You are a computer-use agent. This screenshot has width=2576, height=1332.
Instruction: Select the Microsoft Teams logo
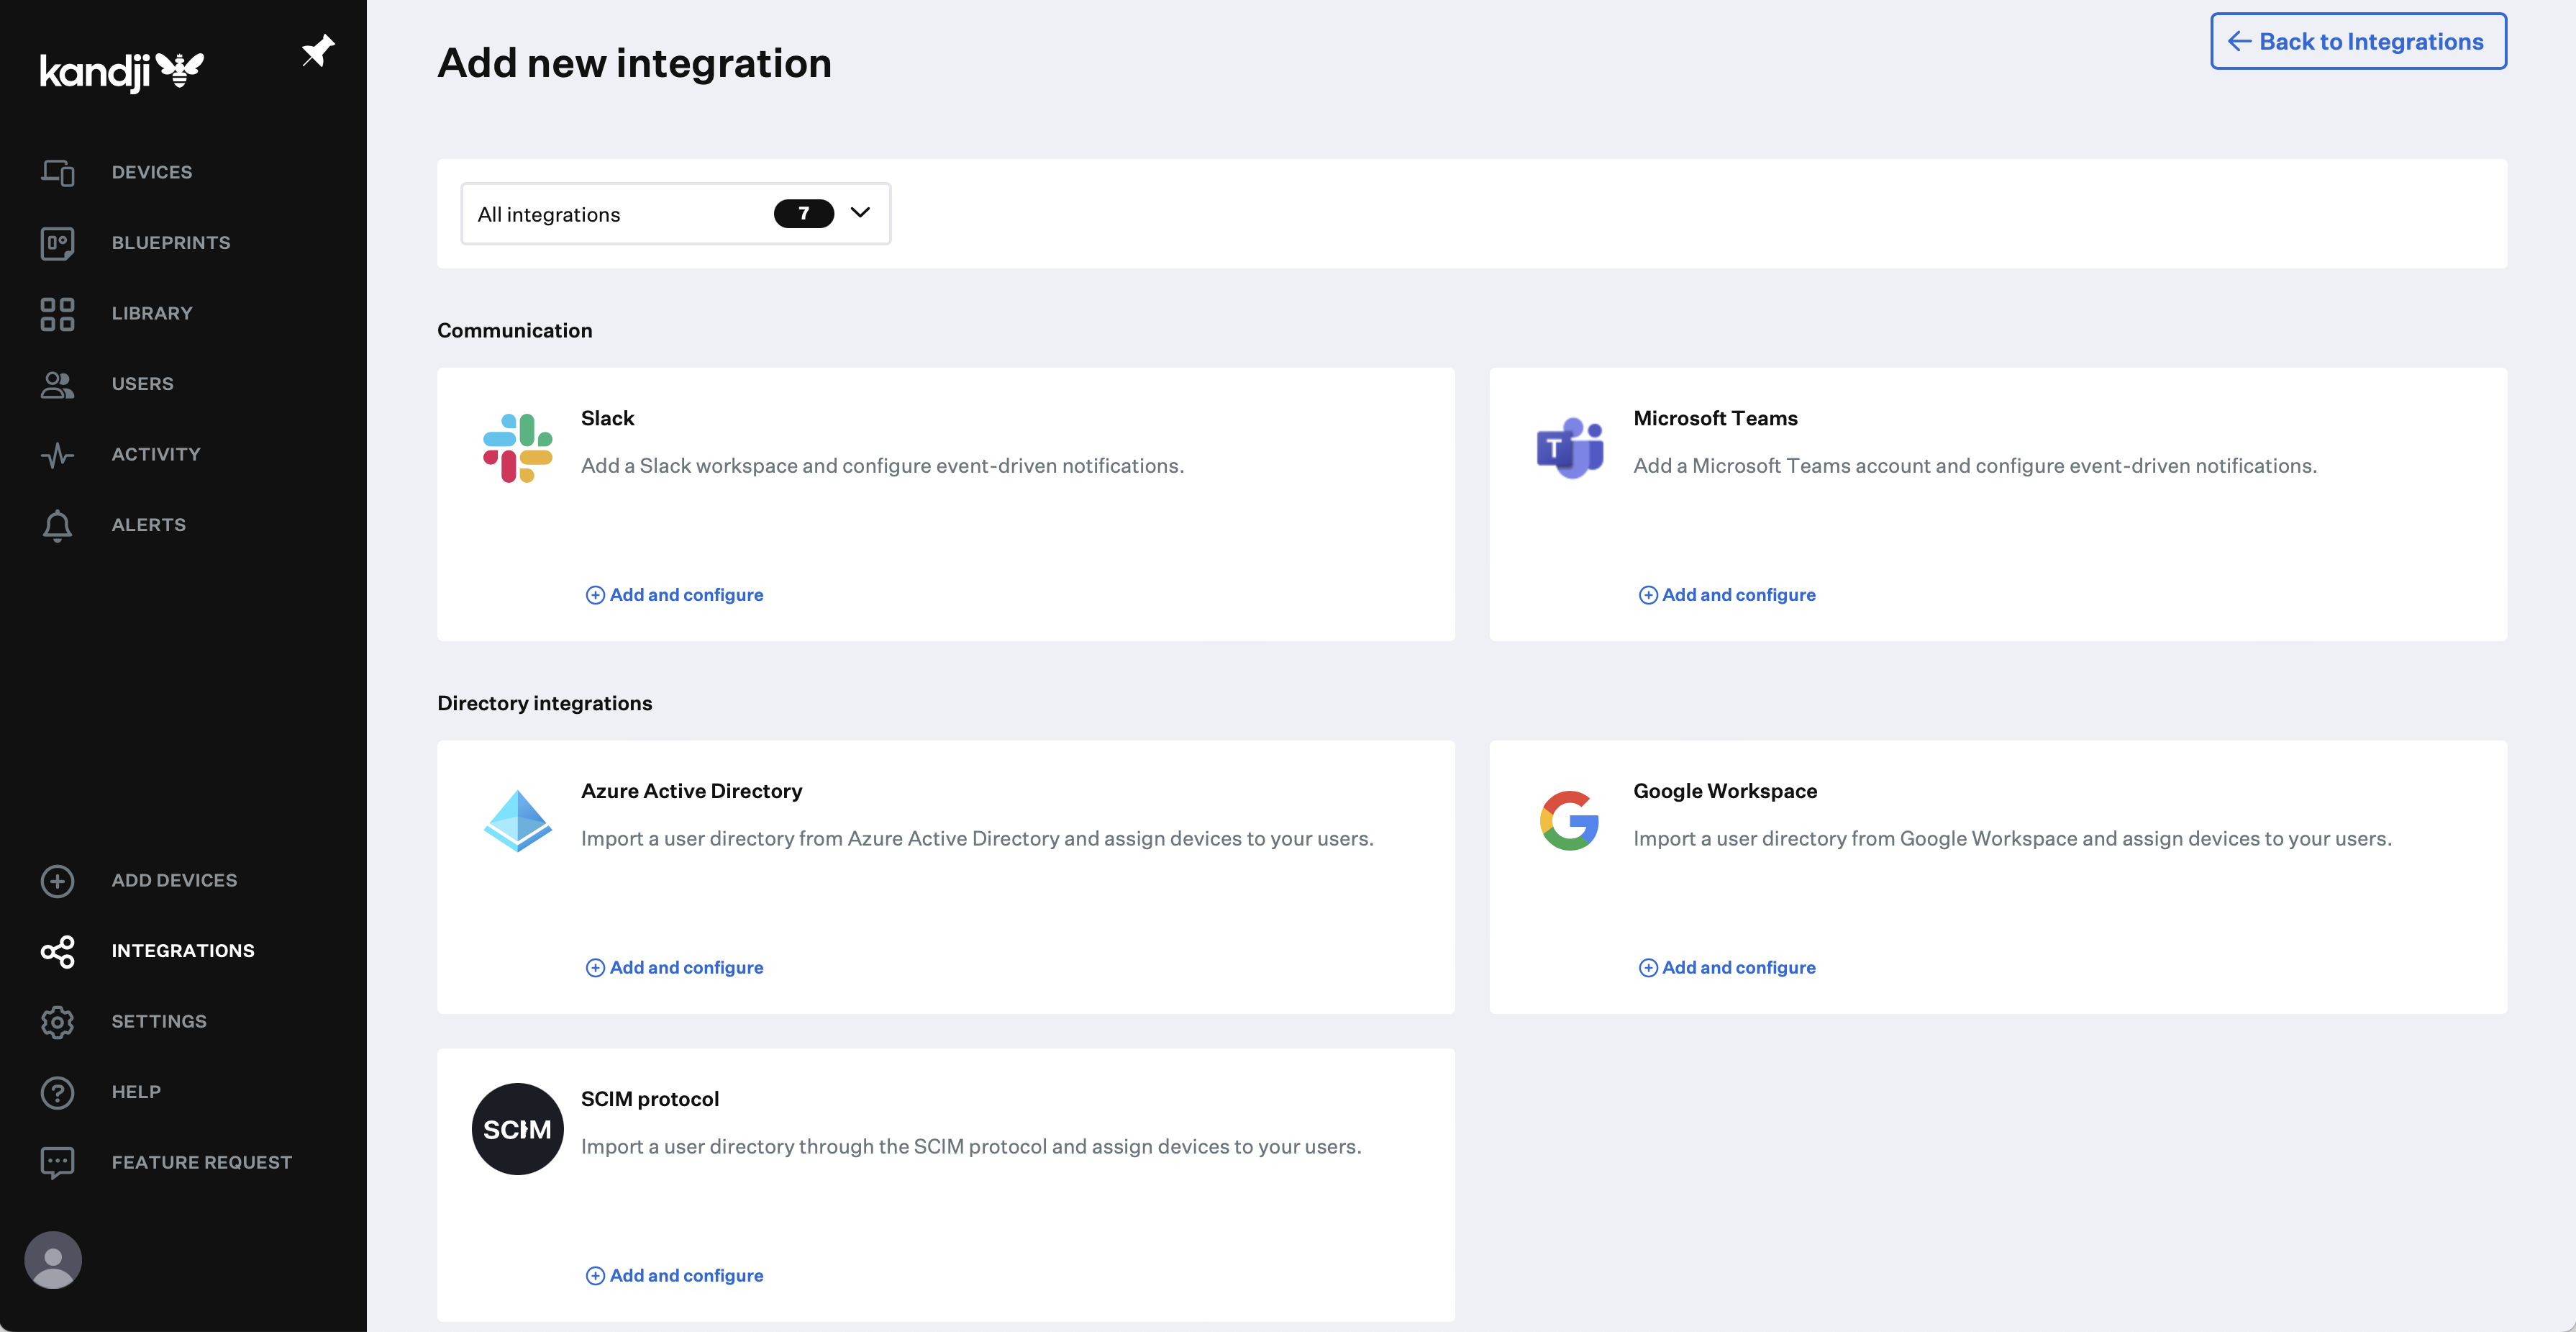[x=1570, y=447]
